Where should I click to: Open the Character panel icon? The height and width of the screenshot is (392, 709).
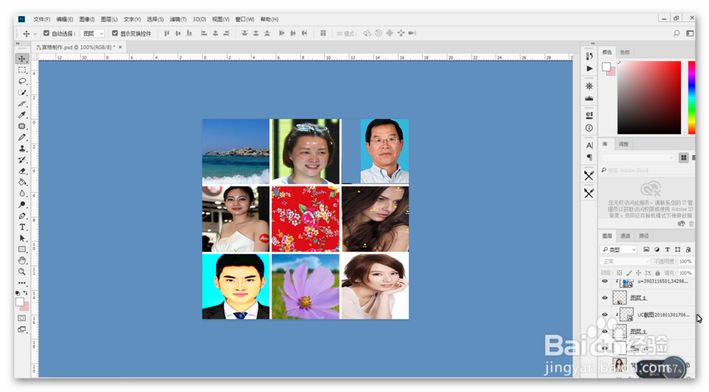pos(589,145)
